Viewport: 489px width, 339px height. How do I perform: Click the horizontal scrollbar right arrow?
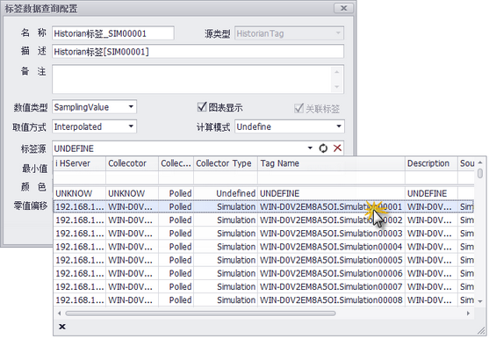468,314
